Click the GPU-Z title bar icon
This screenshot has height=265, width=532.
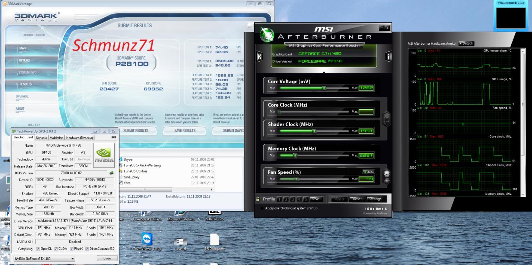tap(14, 131)
